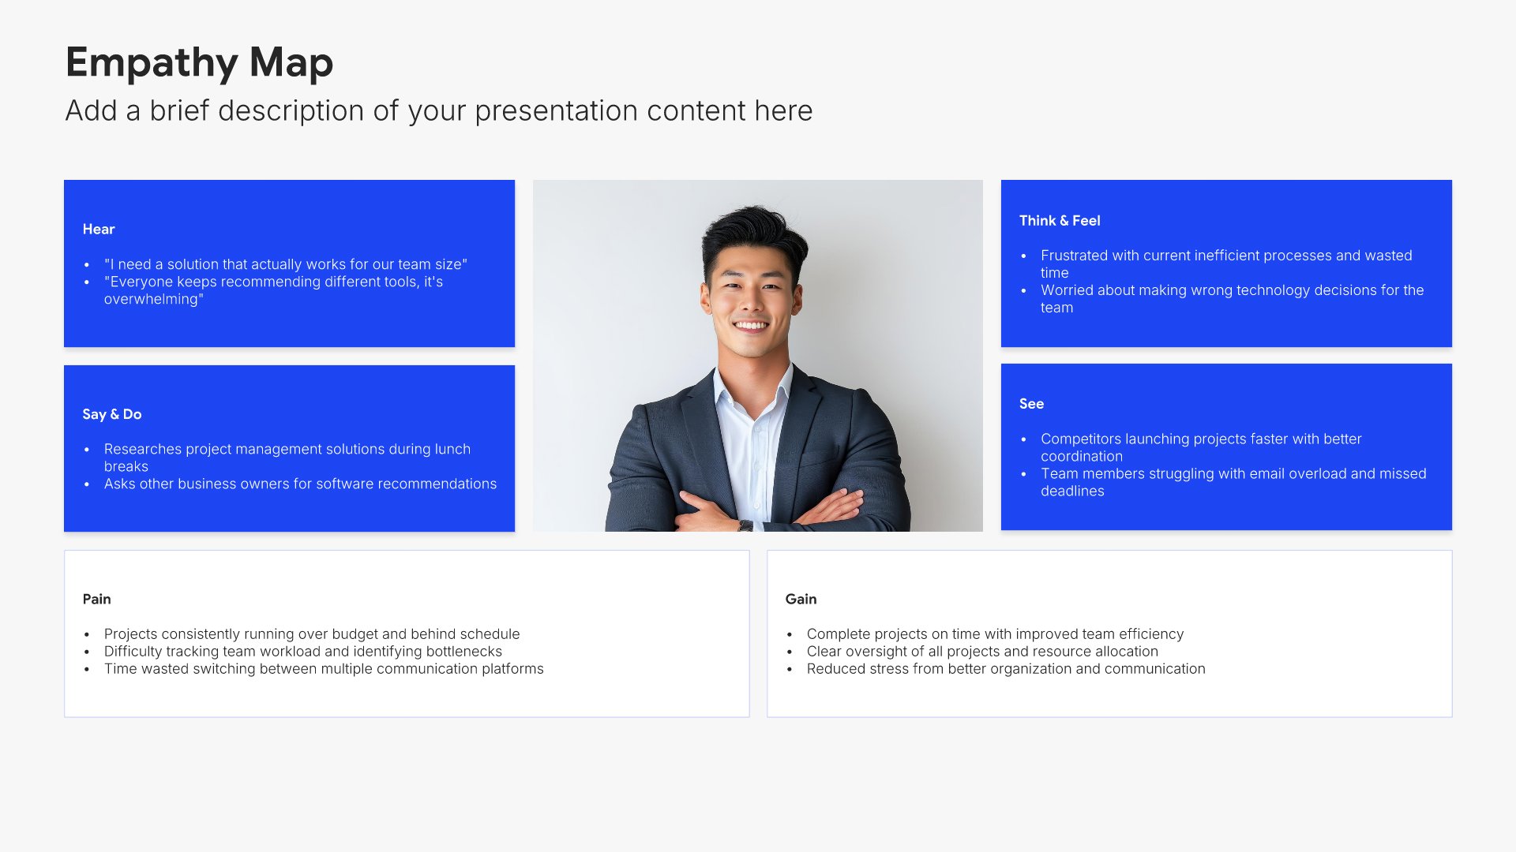Select the bullet "Everyone keeps recommending different tools"

point(273,290)
